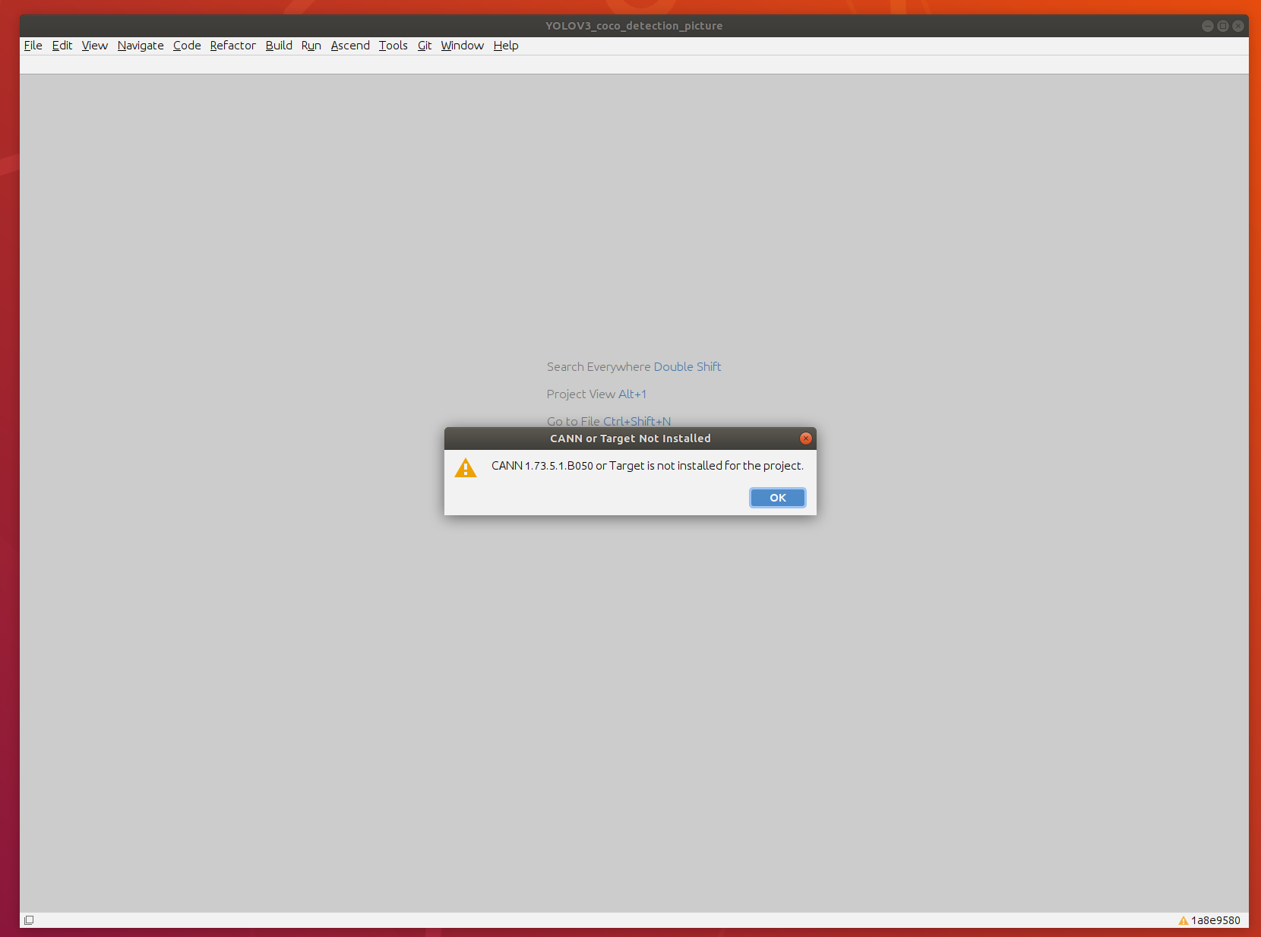The height and width of the screenshot is (937, 1261).
Task: Click the tool windows icon in status bar
Action: (29, 920)
